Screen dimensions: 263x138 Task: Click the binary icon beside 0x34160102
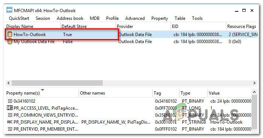click(10, 101)
